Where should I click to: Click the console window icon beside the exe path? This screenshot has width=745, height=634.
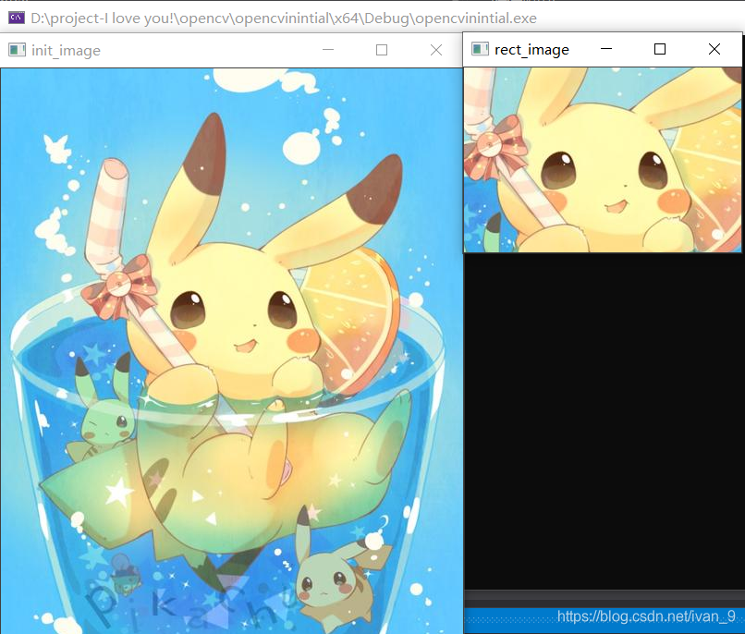(17, 18)
